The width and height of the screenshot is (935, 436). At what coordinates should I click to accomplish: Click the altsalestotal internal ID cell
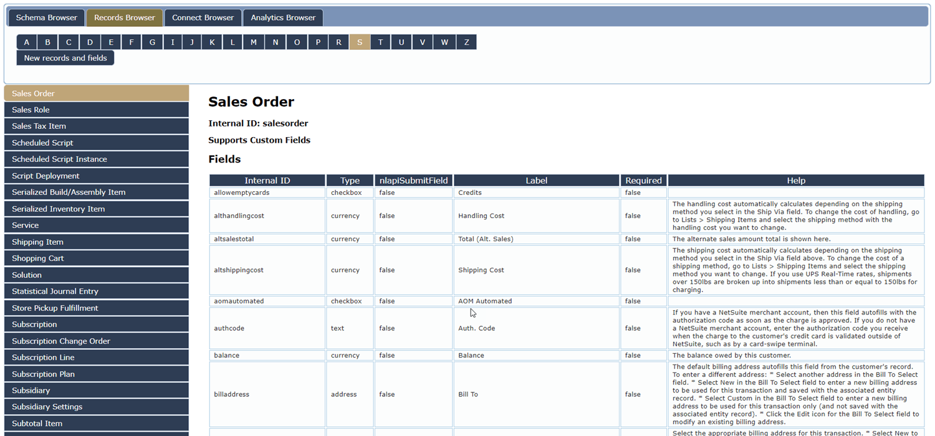[267, 239]
